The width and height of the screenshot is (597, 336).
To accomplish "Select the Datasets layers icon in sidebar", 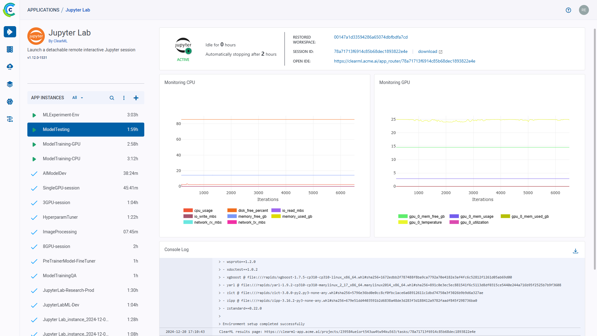I will [10, 84].
